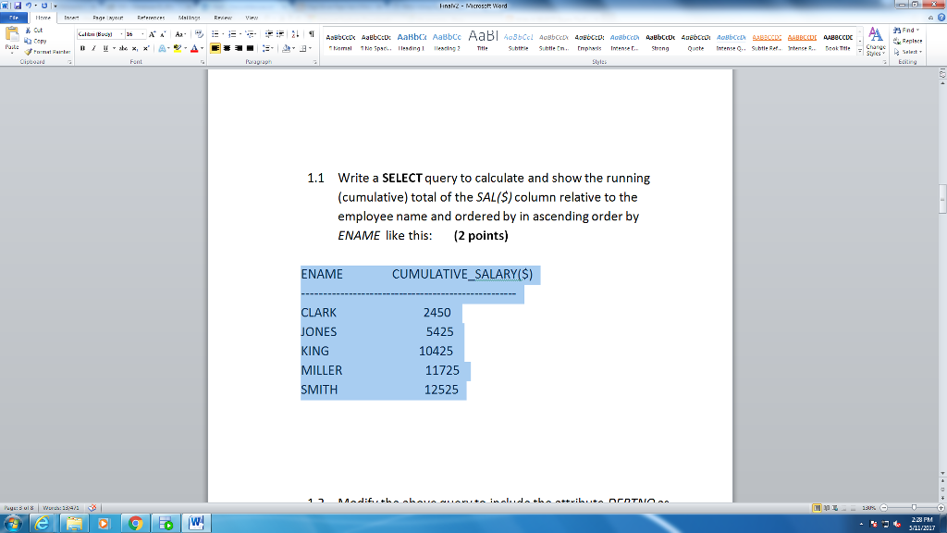
Task: Open the Mailings ribbon tab
Action: click(190, 18)
